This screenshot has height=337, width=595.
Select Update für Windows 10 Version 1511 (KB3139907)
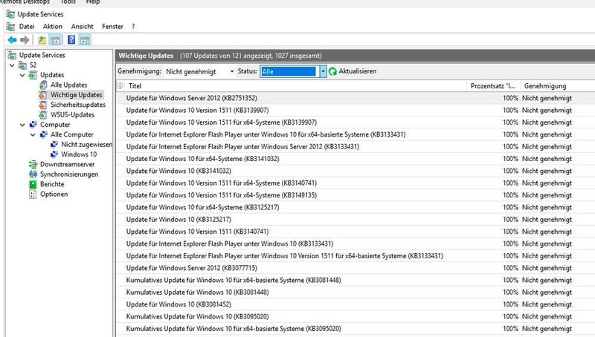tap(356, 110)
